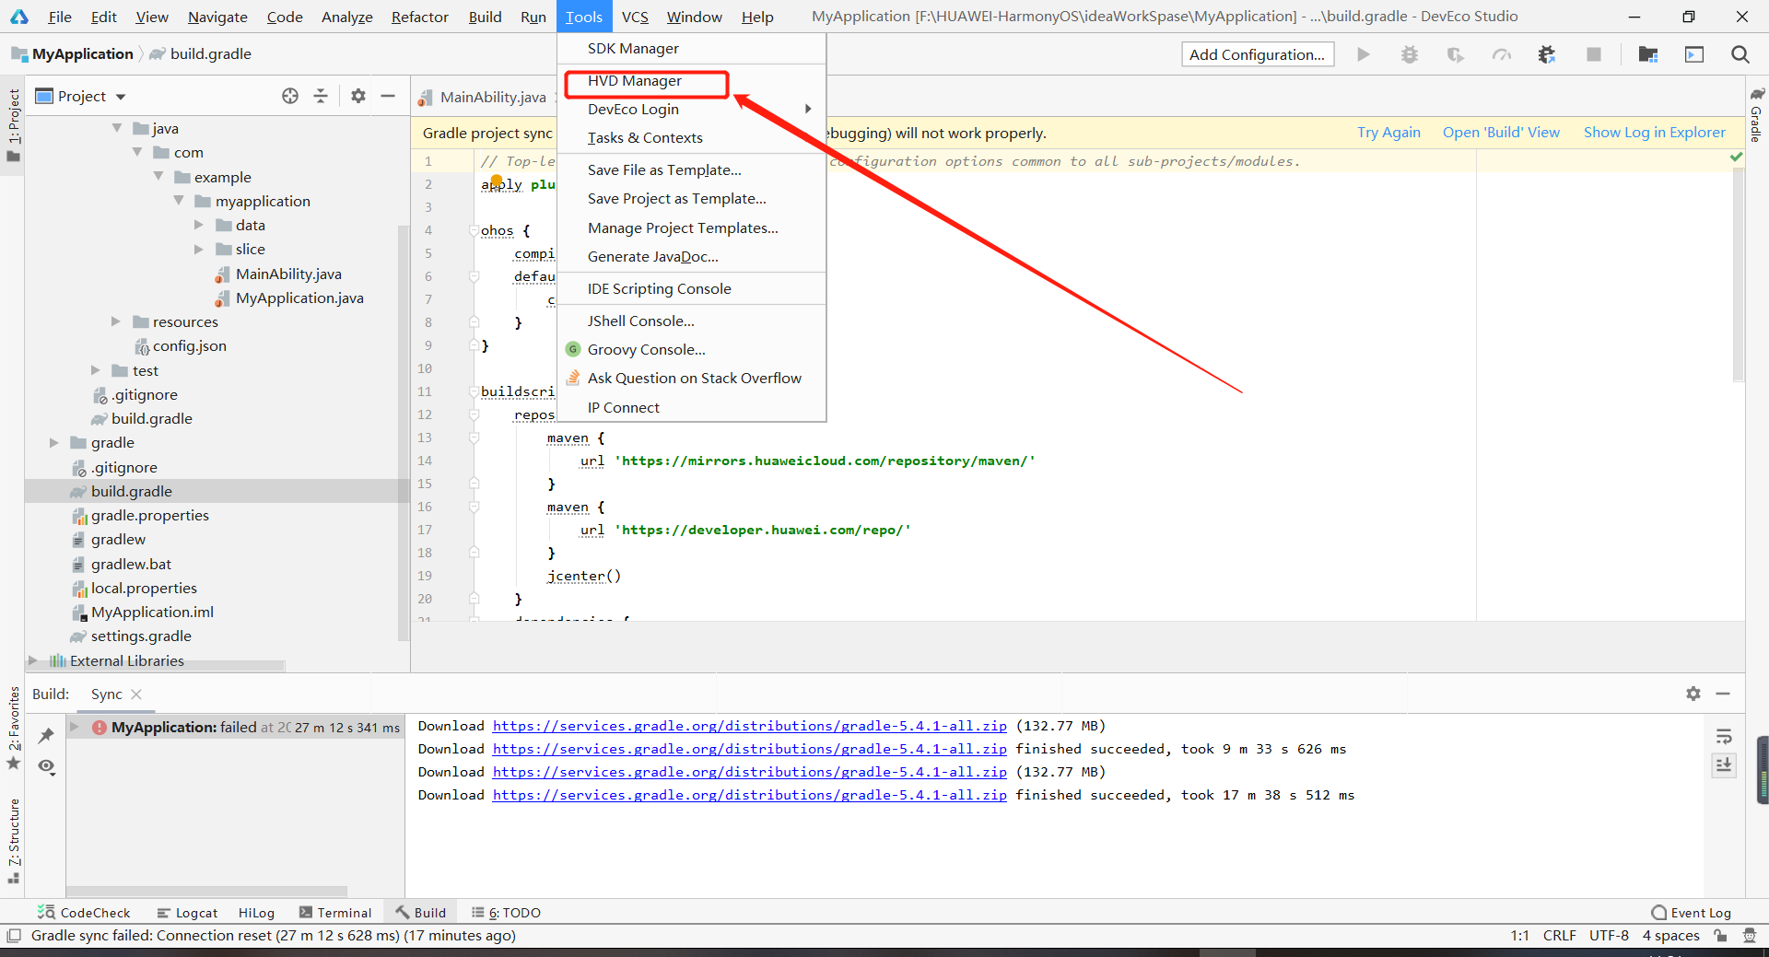Open Build panel settings gear
Viewport: 1769px width, 957px height.
(x=1693, y=694)
